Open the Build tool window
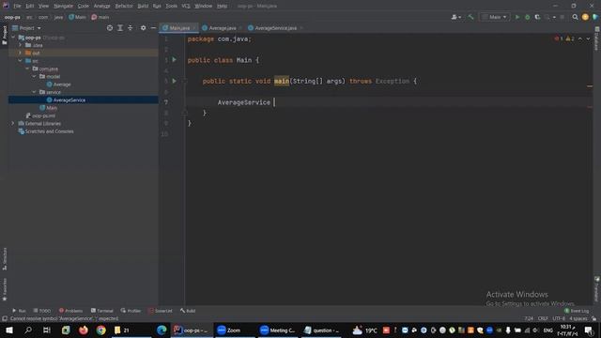601x338 pixels. point(188,311)
